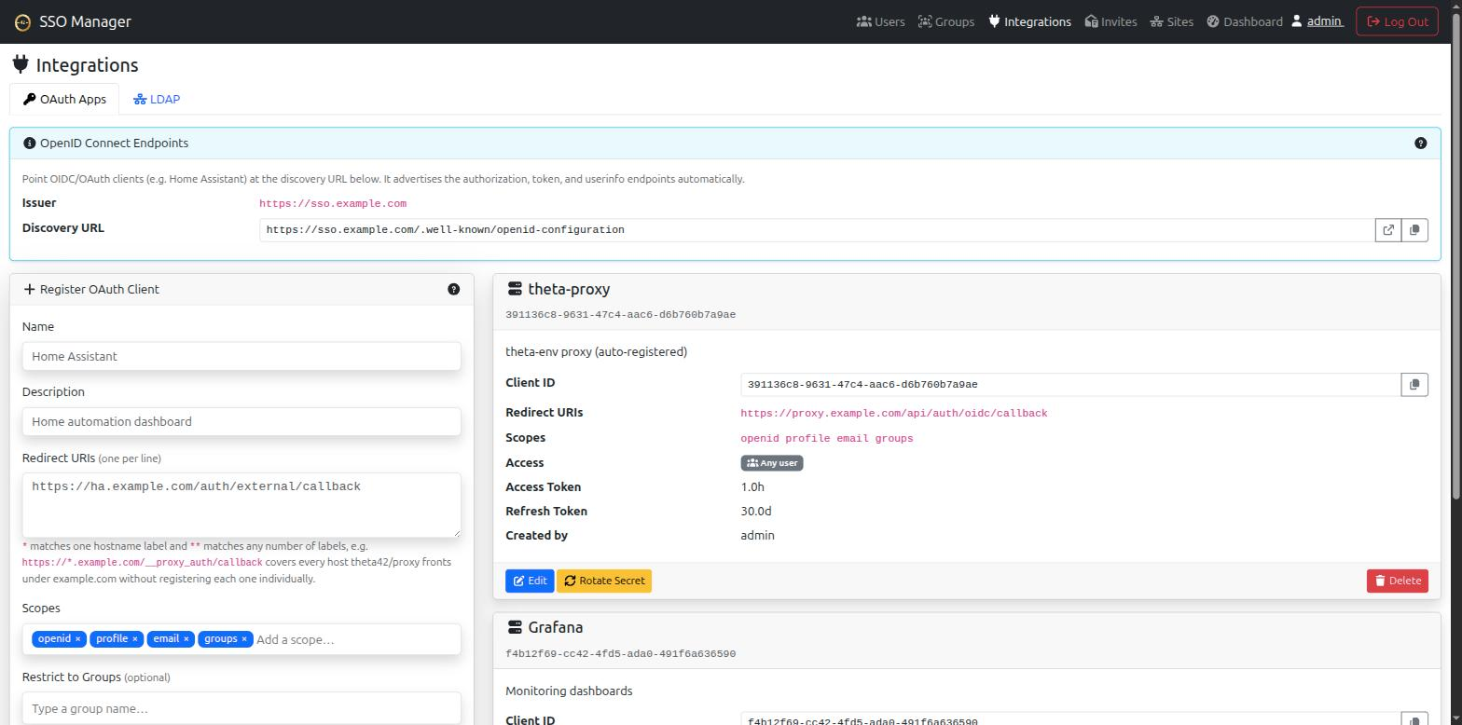The image size is (1462, 725).
Task: Click the info icon beside OpenID Connect Endpoints
Action: coord(29,144)
